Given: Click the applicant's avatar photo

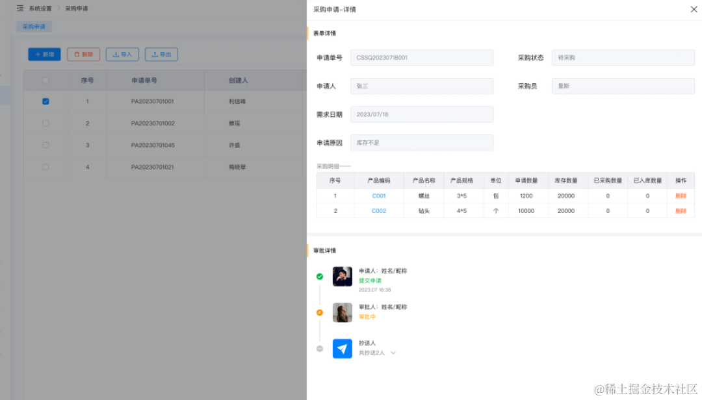Looking at the screenshot, I should (343, 277).
